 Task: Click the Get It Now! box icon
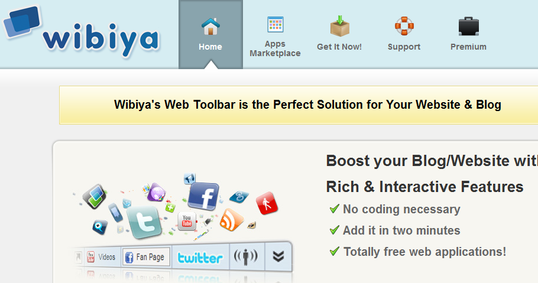pyautogui.click(x=340, y=26)
